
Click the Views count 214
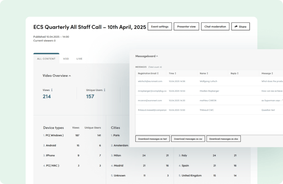pyautogui.click(x=47, y=96)
